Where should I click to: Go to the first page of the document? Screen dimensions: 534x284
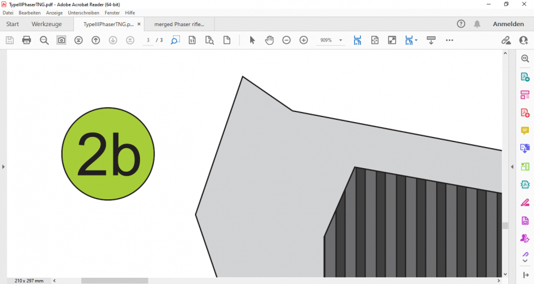tap(78, 40)
